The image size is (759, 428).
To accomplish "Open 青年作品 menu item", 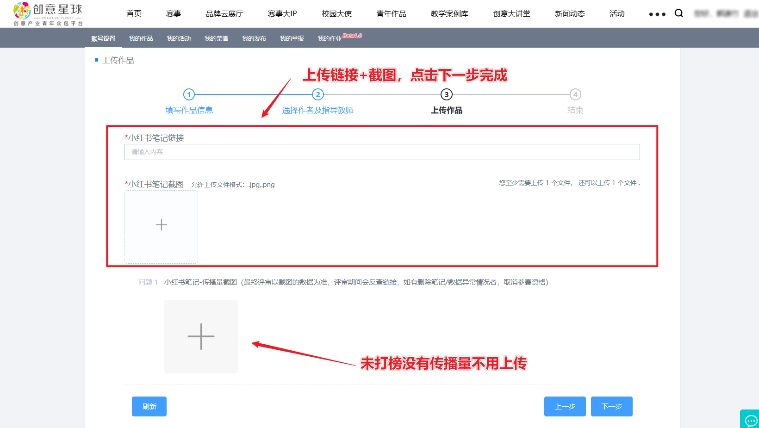I will [x=392, y=14].
